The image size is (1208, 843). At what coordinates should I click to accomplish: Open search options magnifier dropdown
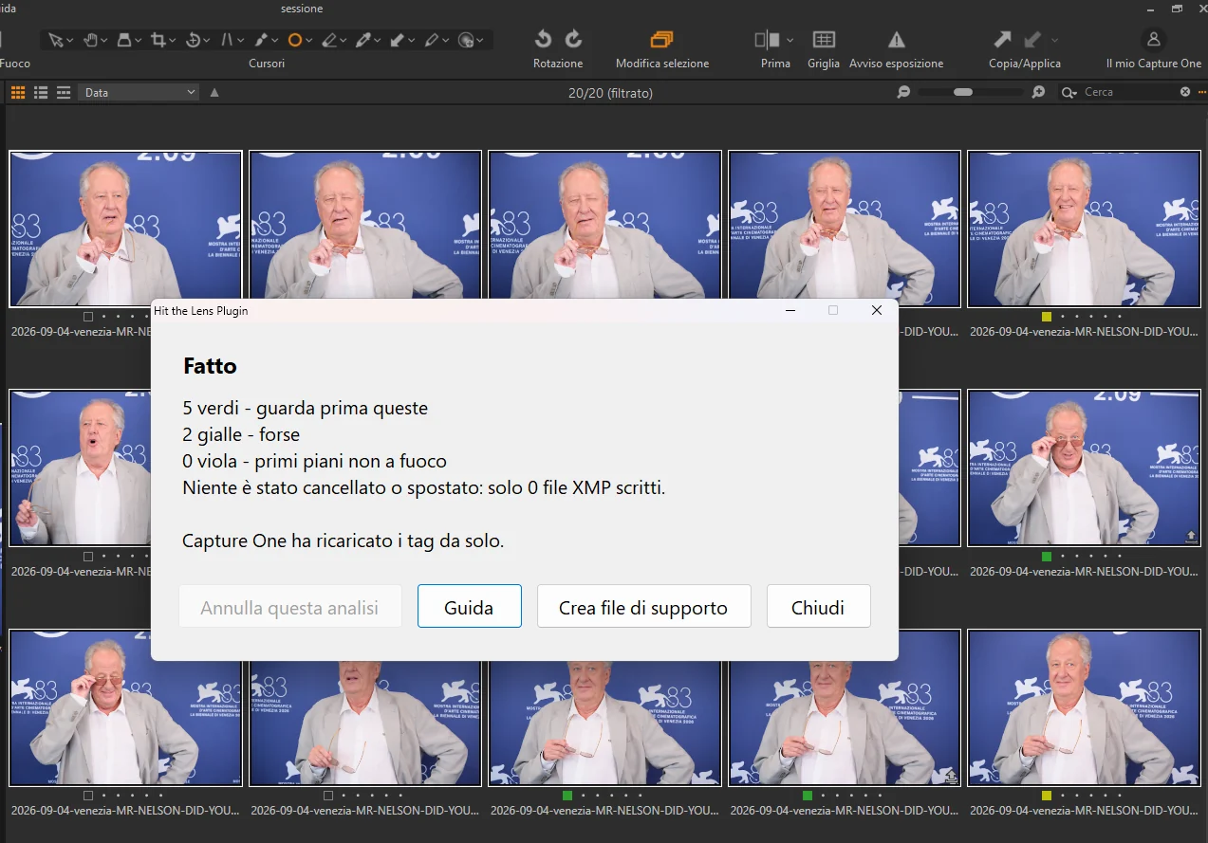point(1069,92)
